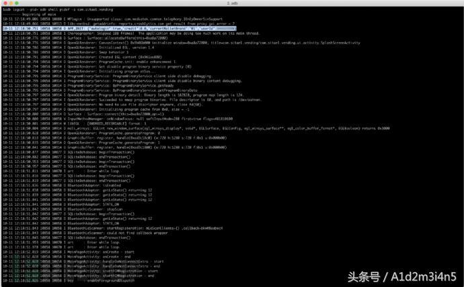464x287 pixels.
Task: Click the "Surface::connect" log line
Action: (83, 114)
